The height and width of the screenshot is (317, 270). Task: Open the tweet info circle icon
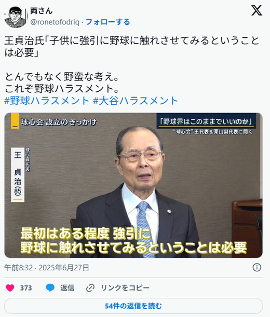(x=257, y=268)
